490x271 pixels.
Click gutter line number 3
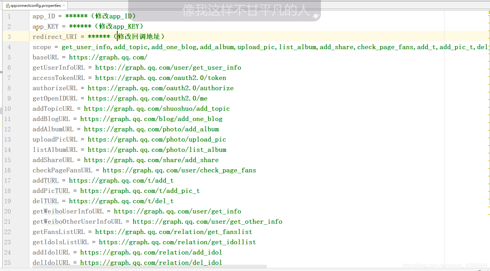[9, 37]
